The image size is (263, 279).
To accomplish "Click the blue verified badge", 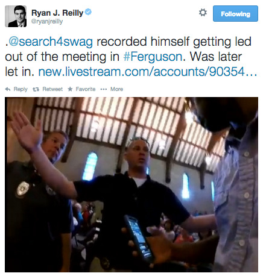I will pos(88,12).
